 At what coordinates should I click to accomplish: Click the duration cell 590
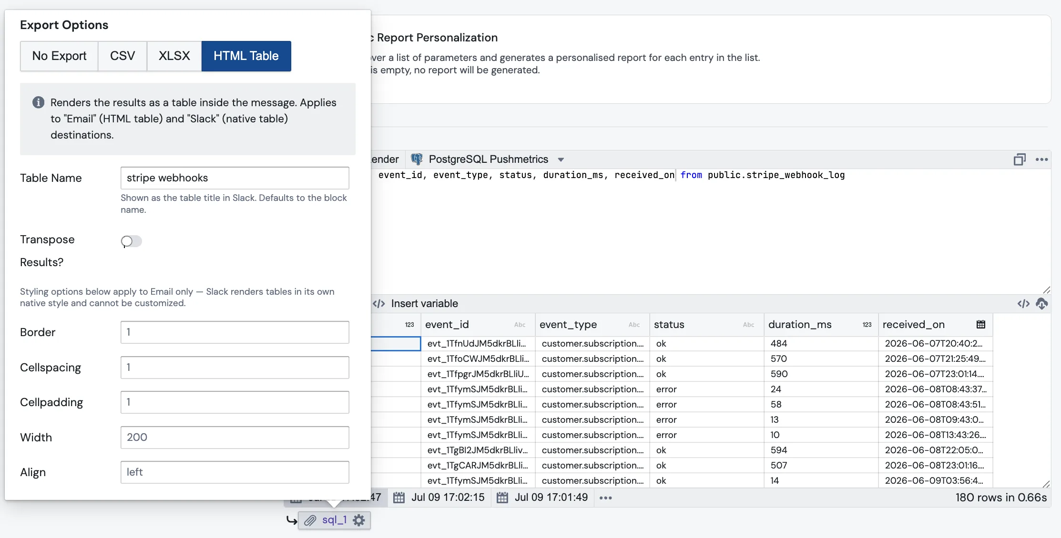821,374
